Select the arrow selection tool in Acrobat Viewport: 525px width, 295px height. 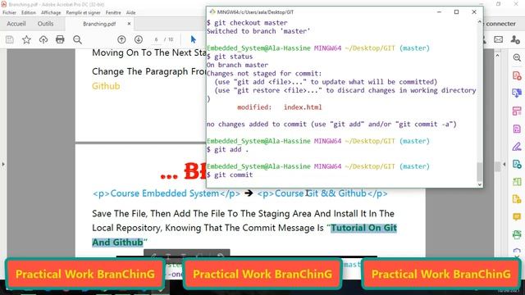coord(194,39)
